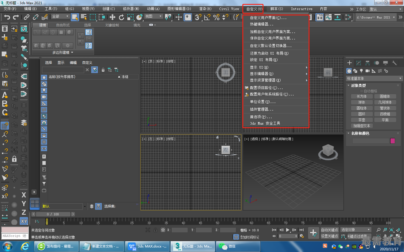This screenshot has height=252, width=404.
Task: Select 单位设置(U)... menu entry
Action: [x=263, y=102]
